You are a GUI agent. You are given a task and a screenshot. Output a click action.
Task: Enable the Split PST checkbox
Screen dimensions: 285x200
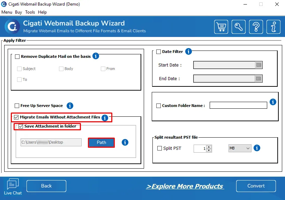click(x=159, y=148)
